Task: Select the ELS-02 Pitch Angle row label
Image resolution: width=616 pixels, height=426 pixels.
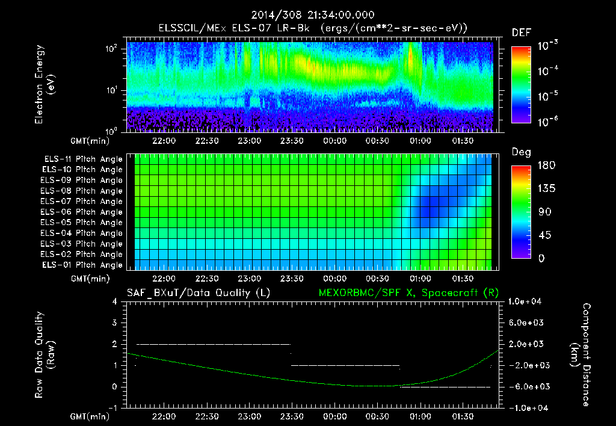Action: pos(82,255)
